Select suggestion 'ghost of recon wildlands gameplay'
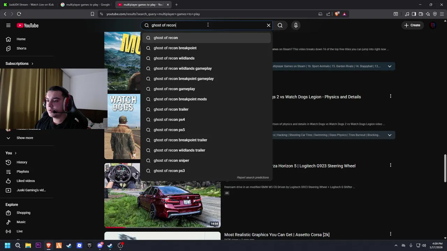The width and height of the screenshot is (447, 251). pos(206,68)
